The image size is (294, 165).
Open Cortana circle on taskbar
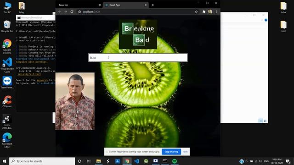point(79,161)
